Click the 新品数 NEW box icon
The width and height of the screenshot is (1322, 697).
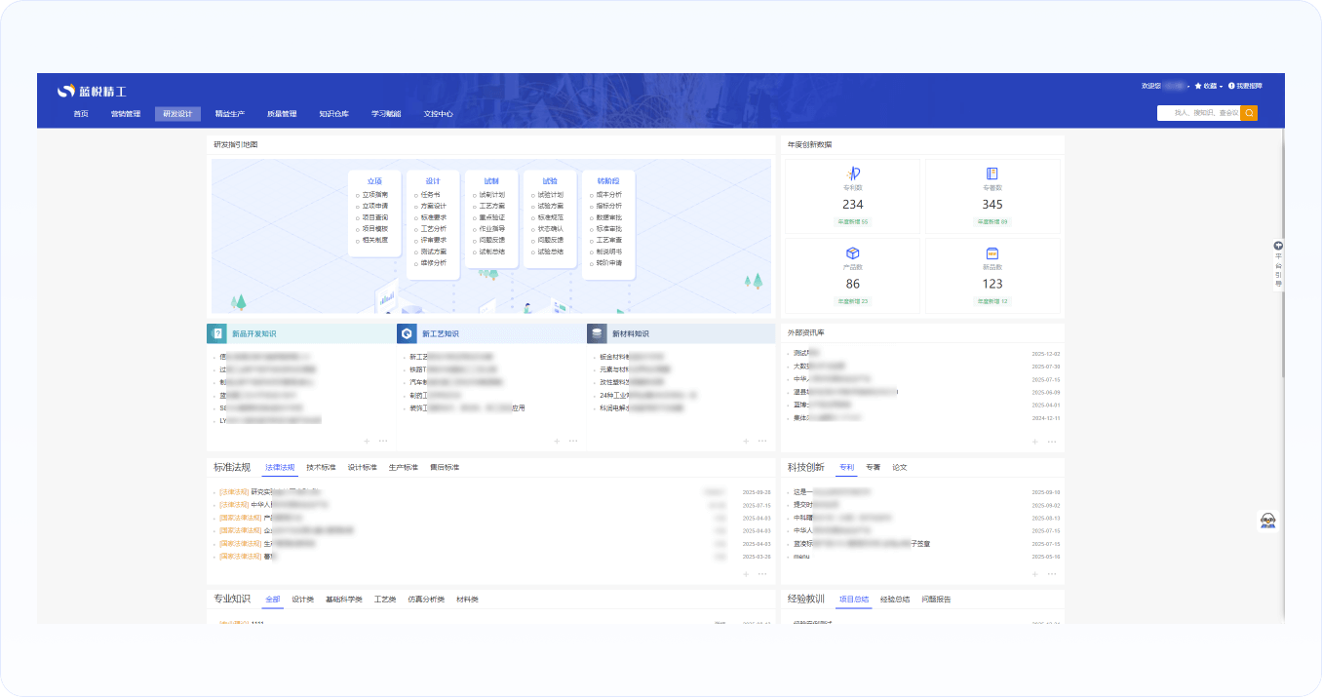(992, 253)
